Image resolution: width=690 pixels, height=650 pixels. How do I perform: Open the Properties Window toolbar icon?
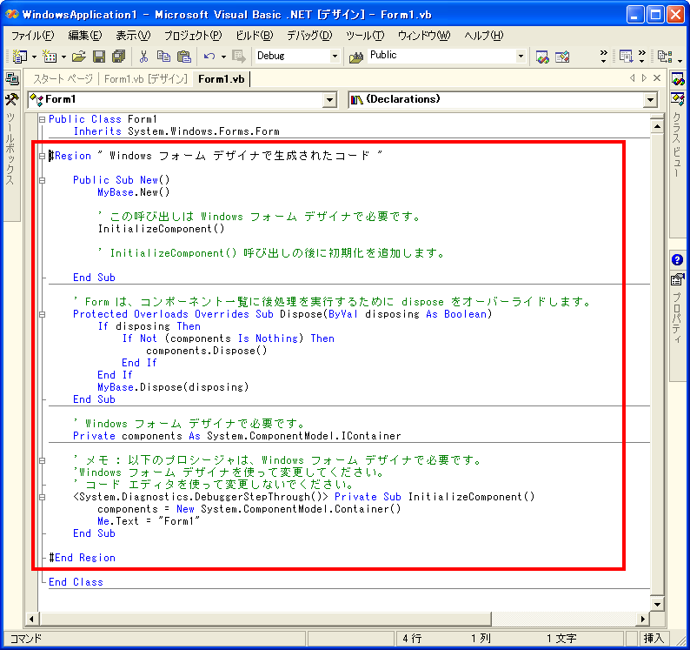pyautogui.click(x=562, y=57)
